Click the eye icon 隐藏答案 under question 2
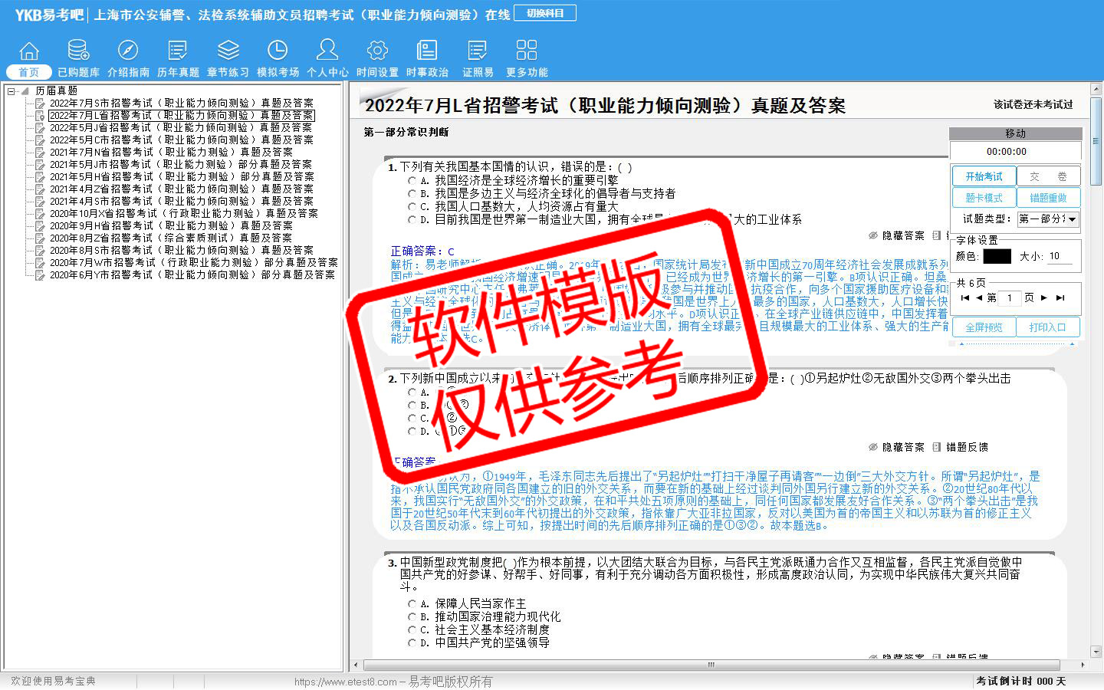 click(x=873, y=447)
